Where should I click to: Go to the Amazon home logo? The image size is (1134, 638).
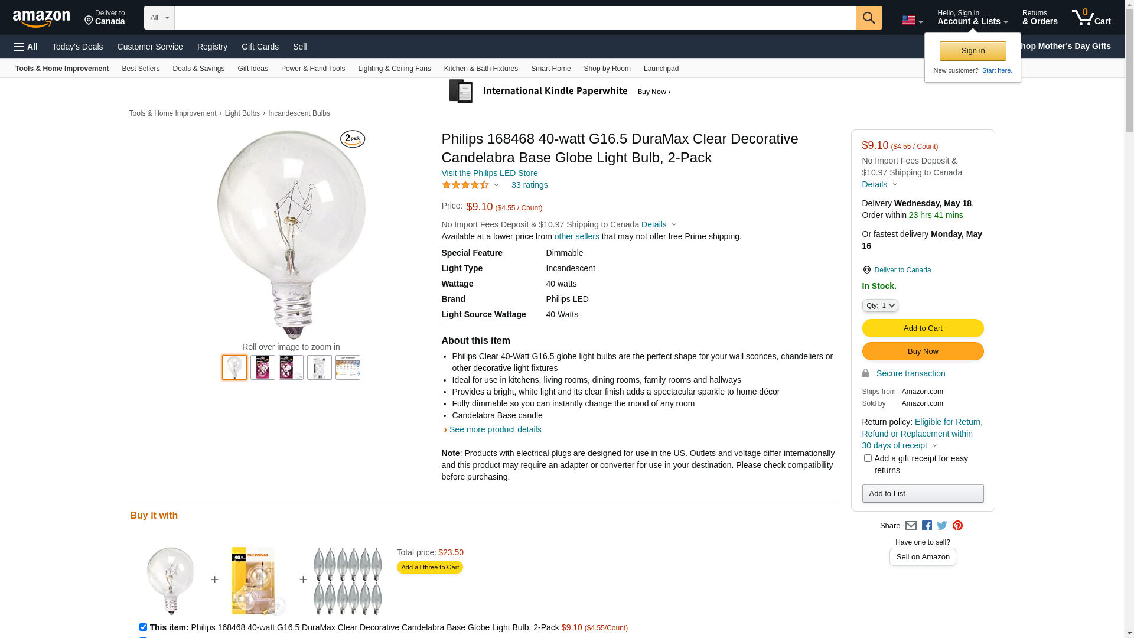41,18
